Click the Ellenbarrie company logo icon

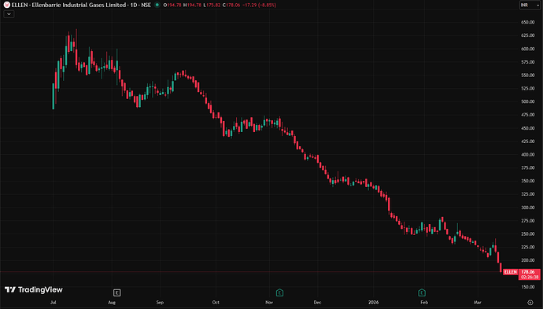[6, 5]
